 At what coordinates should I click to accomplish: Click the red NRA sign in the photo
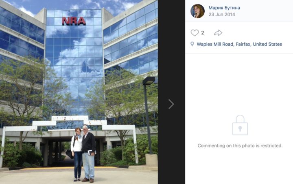click(74, 21)
